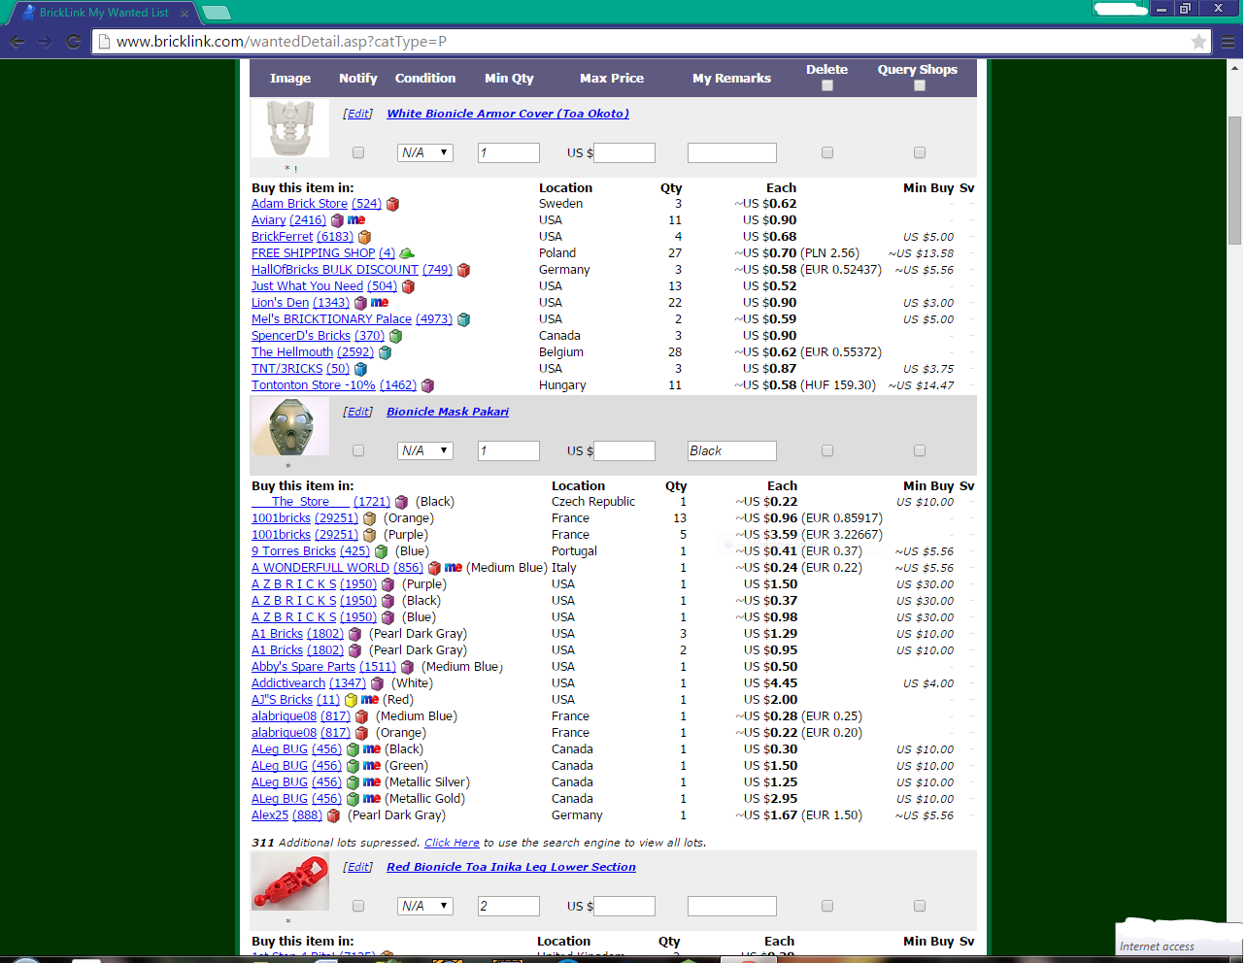Click the 'me' icon next to Aviary
1247x963 pixels.
(x=356, y=220)
